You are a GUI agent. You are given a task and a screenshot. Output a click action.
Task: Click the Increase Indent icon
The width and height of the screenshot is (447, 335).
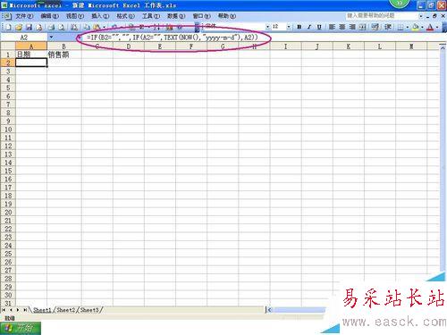(388, 27)
